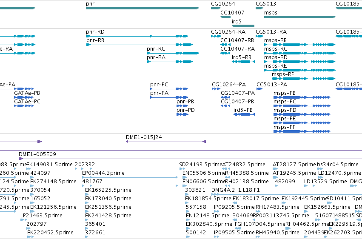
Task: Click the CG5013-RA transcript
Action: coord(259,36)
